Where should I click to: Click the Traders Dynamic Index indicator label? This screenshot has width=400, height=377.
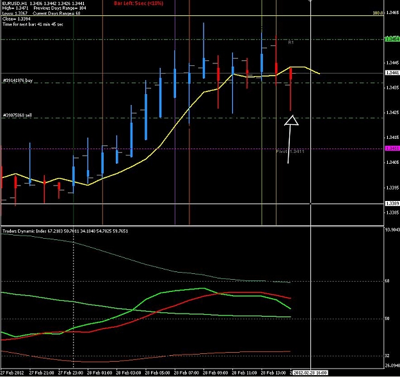pos(65,231)
